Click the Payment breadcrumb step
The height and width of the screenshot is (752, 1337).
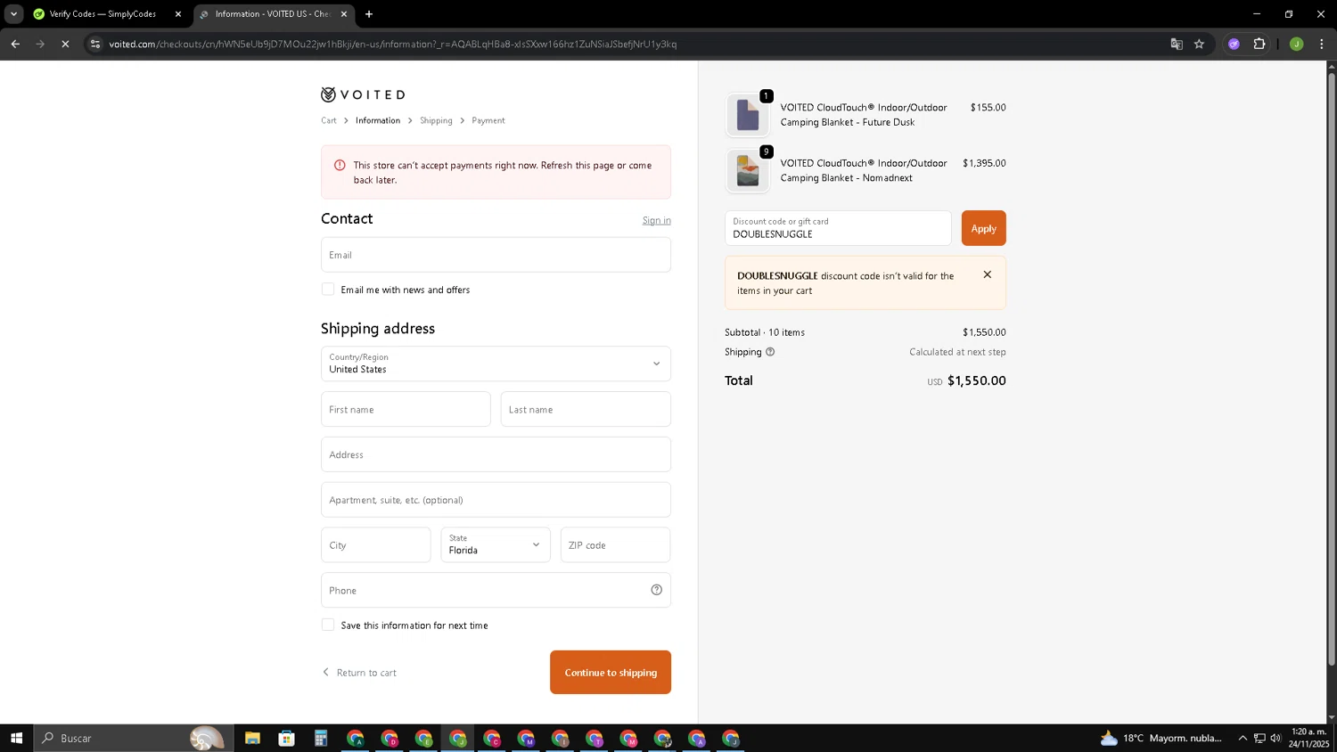488,120
